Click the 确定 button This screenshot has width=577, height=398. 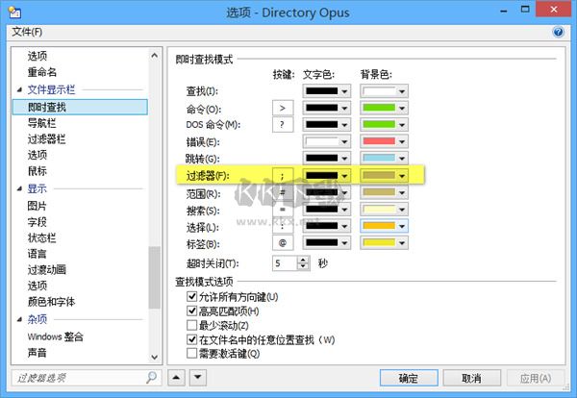coord(409,378)
